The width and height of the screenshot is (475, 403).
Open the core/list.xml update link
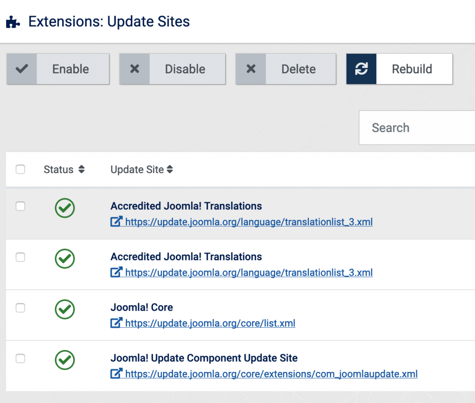203,323
